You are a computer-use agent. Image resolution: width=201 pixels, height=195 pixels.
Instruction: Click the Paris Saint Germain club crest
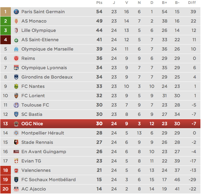(16, 12)
